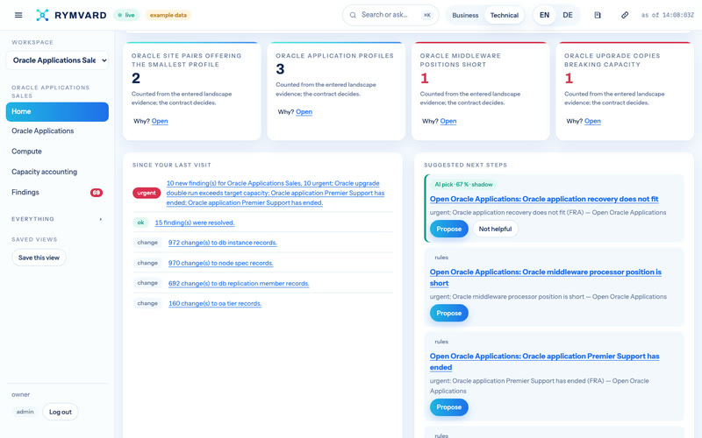
Task: Open the 10 new findings urgent link
Action: tap(276, 193)
